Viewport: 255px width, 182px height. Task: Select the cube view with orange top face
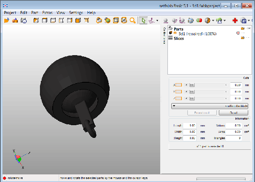[x=44, y=20]
